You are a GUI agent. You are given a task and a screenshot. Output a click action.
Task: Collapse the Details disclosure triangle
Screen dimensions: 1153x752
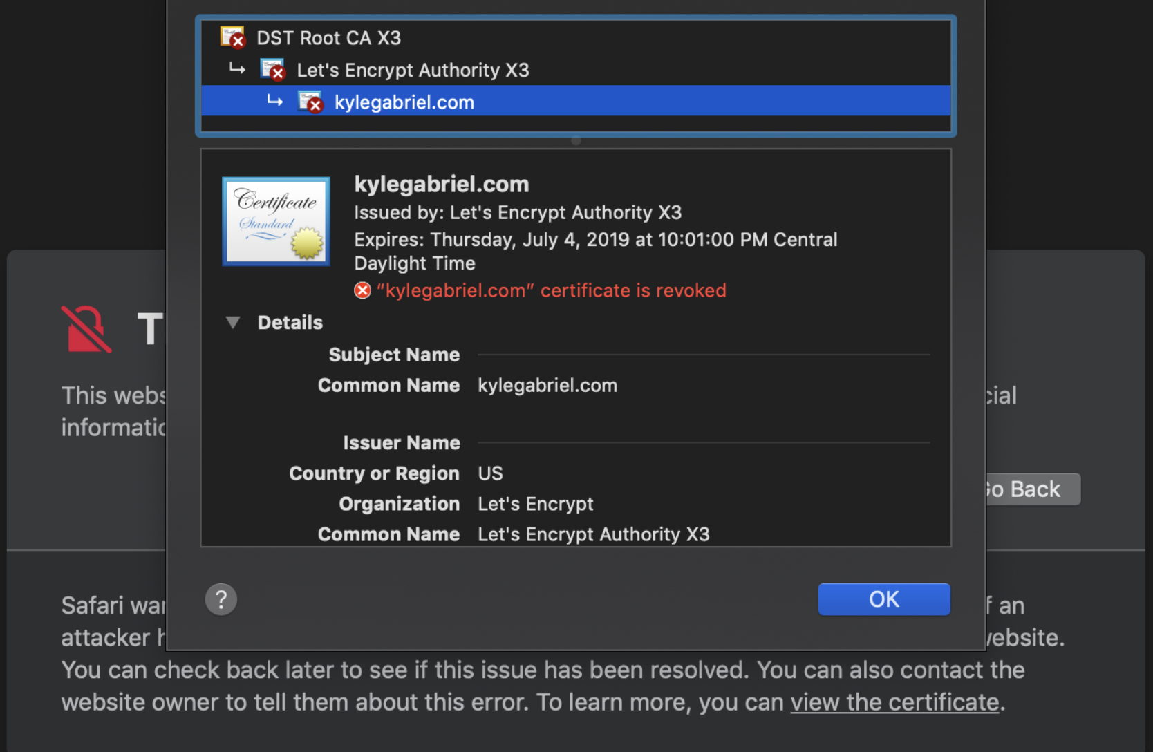pyautogui.click(x=233, y=322)
